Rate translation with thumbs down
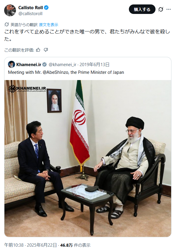 (46, 50)
